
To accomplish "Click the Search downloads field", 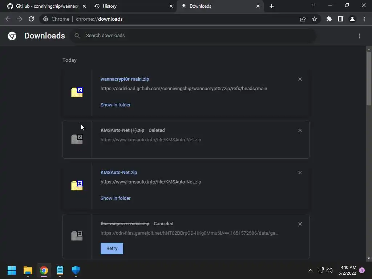I will click(193, 36).
